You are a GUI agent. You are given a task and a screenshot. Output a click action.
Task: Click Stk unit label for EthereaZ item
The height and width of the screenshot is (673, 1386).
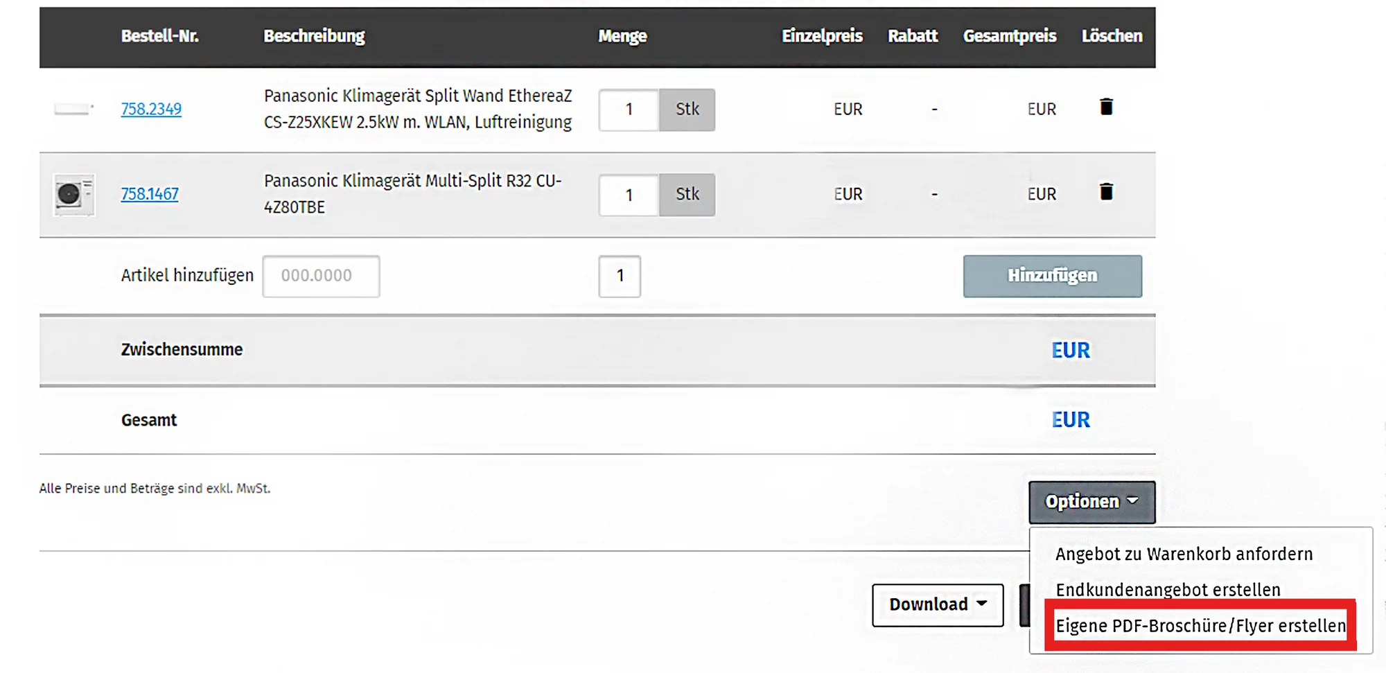(687, 110)
